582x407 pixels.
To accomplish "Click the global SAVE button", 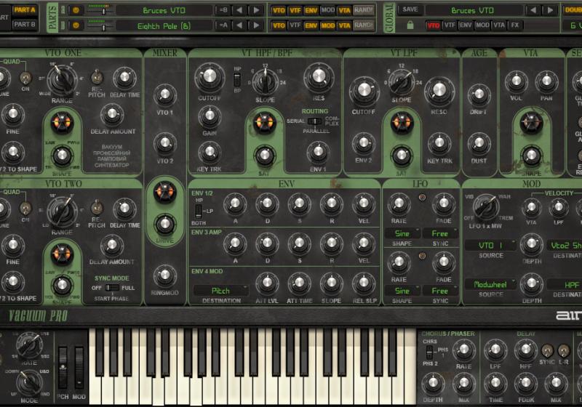I will (410, 10).
